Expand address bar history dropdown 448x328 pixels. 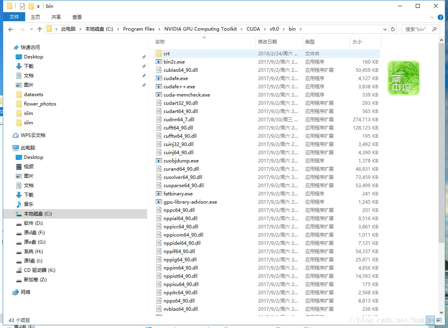385,29
